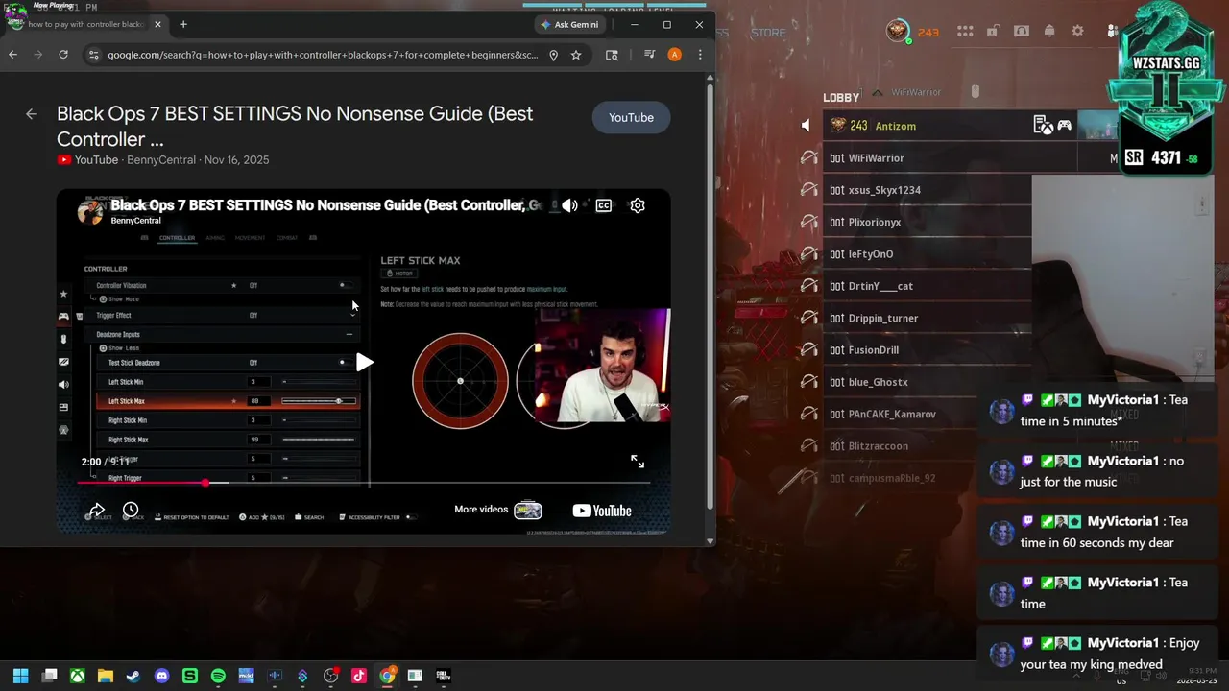Open File Explorer from taskbar
This screenshot has height=691, width=1229.
click(x=106, y=676)
